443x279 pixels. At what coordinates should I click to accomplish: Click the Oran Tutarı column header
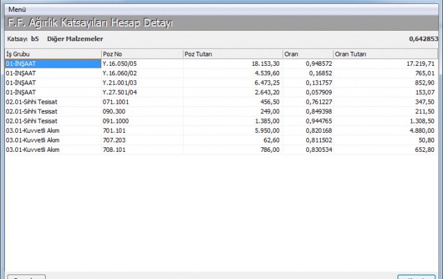384,54
